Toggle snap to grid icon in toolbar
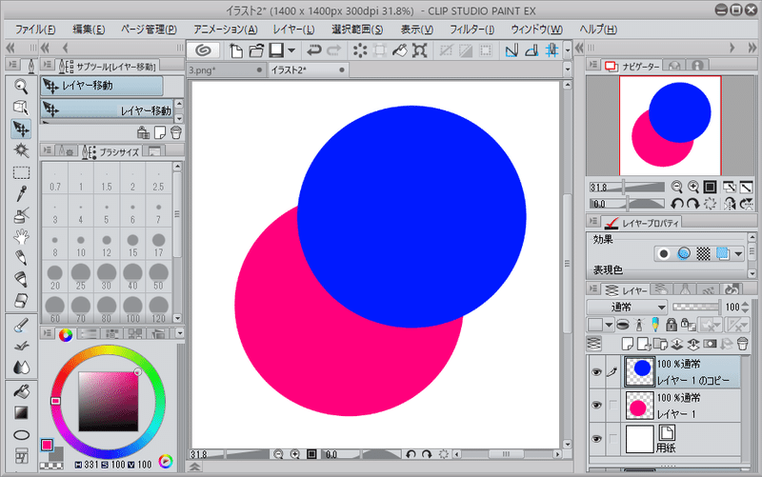The image size is (762, 477). [x=551, y=50]
